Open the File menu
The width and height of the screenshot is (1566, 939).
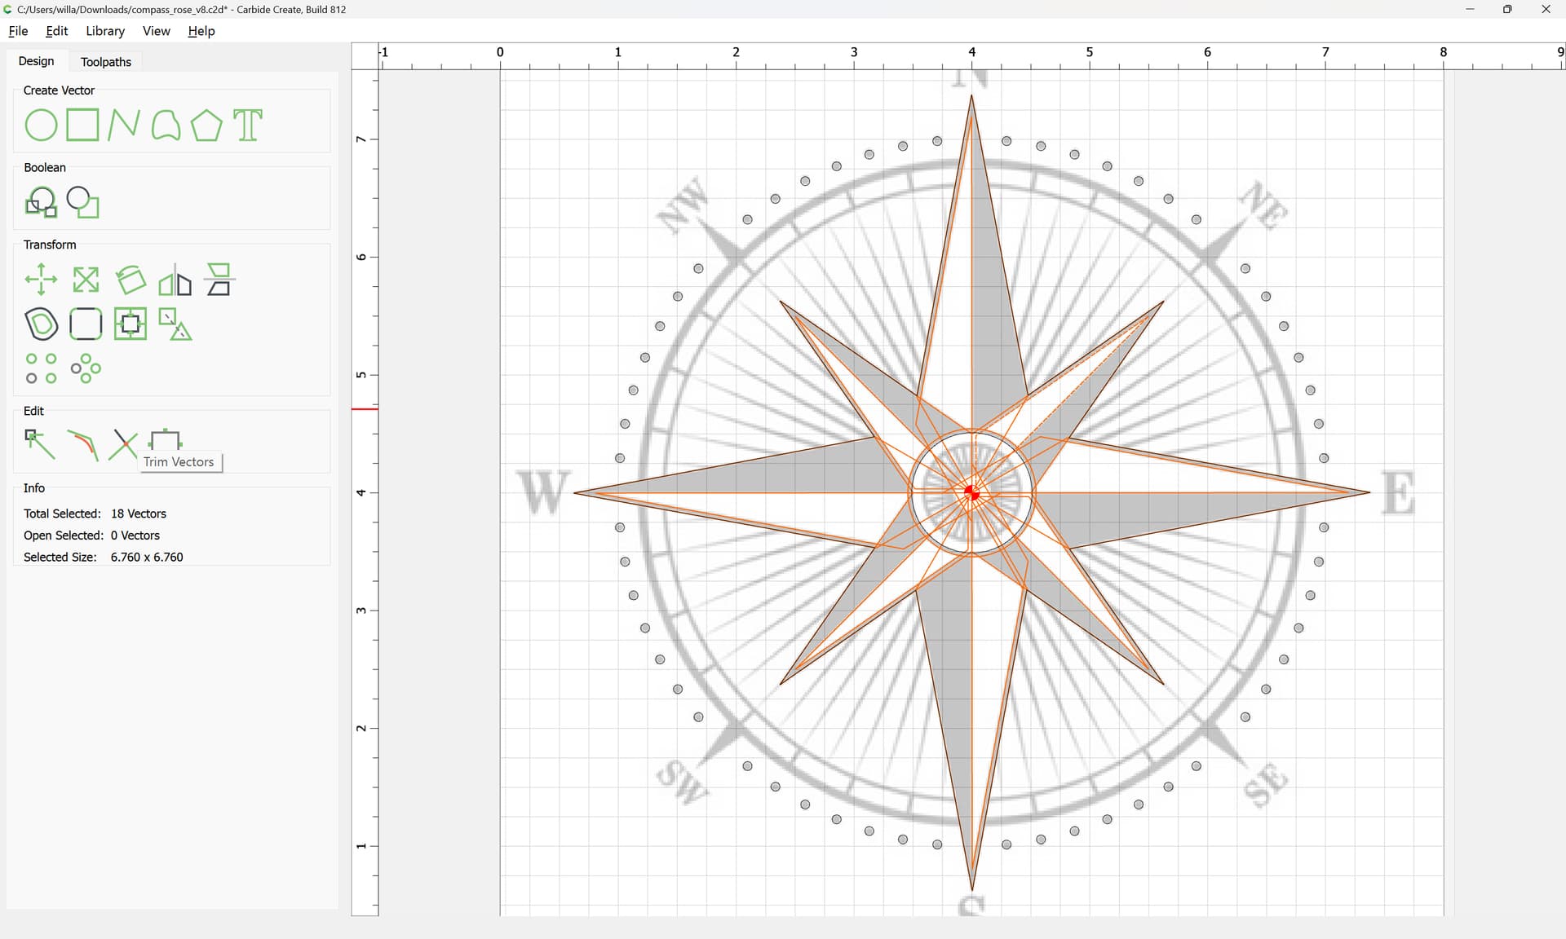tap(18, 31)
